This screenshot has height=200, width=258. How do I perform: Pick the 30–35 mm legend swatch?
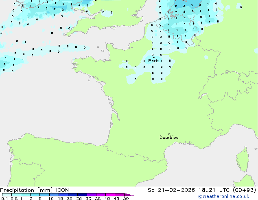point(91,195)
